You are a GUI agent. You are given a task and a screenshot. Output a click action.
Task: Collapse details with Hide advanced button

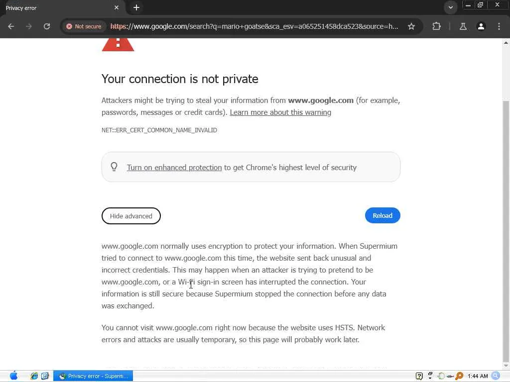point(131,216)
